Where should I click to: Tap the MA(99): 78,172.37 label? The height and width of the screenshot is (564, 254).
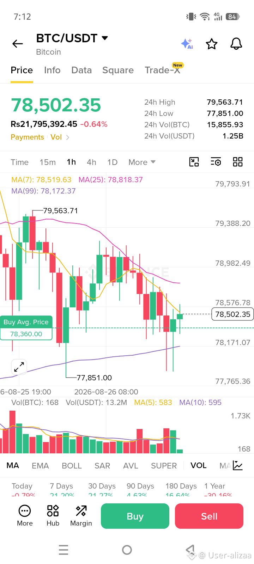tap(43, 191)
